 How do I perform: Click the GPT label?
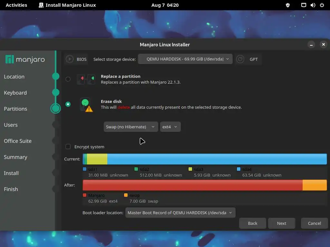(x=254, y=59)
